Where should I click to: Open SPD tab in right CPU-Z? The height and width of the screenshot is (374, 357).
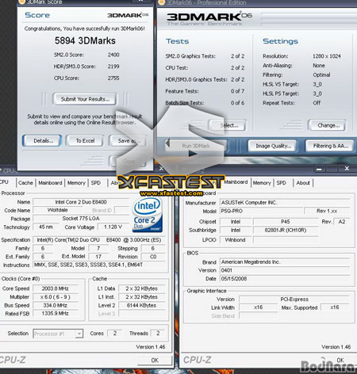281,183
